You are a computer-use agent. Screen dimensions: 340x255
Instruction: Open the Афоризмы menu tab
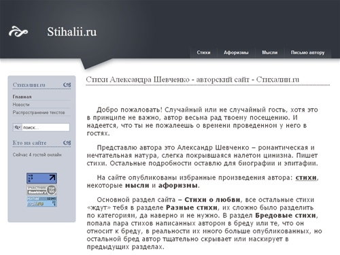(236, 52)
